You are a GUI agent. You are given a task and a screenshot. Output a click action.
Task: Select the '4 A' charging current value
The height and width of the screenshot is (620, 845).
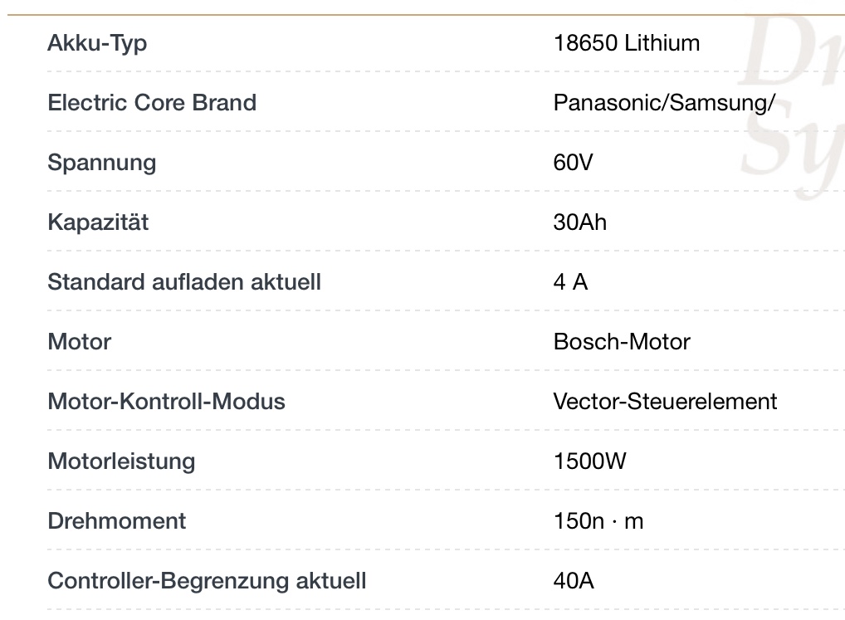point(570,282)
